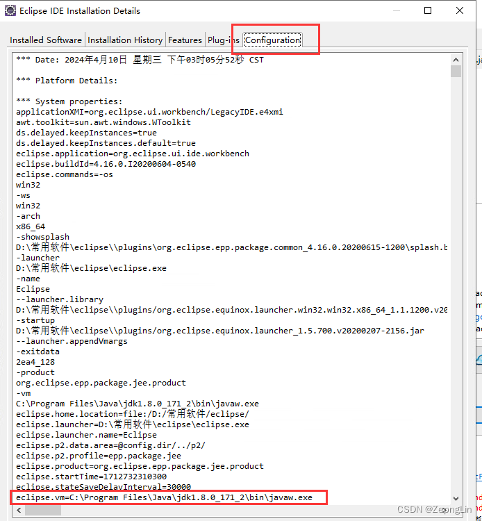Maximize the Installation Details window
Screen dimensions: 482x521
(428, 10)
